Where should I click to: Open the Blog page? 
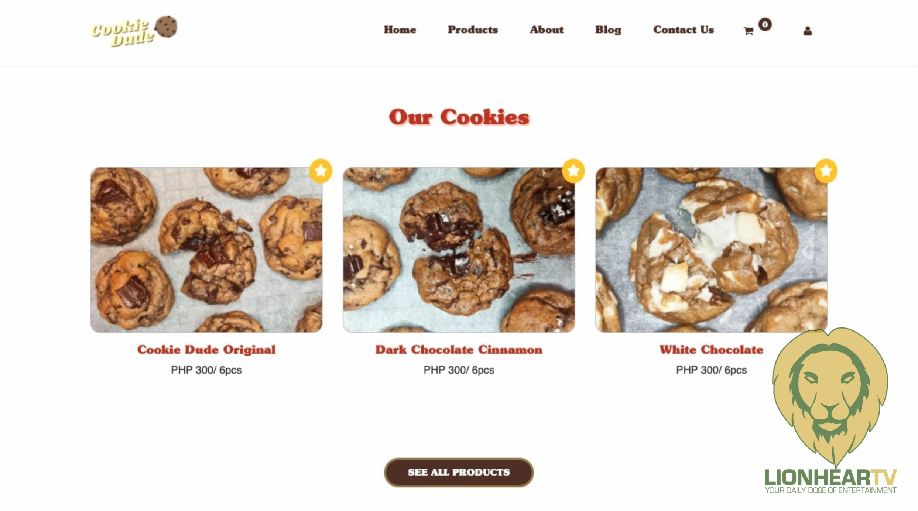click(x=608, y=30)
